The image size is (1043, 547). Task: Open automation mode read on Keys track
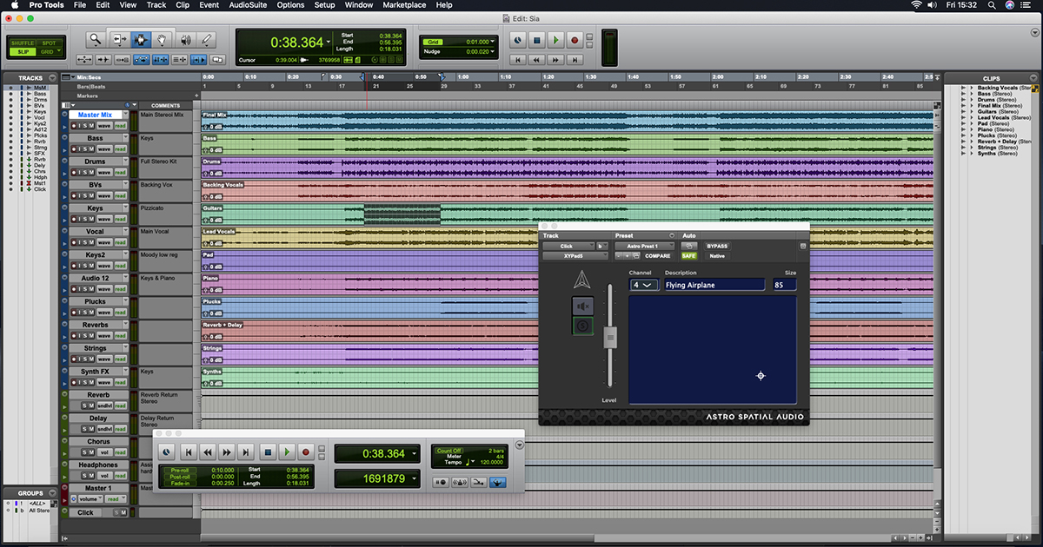(121, 219)
